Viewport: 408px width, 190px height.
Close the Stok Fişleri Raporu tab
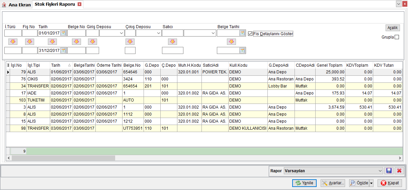pyautogui.click(x=79, y=4)
